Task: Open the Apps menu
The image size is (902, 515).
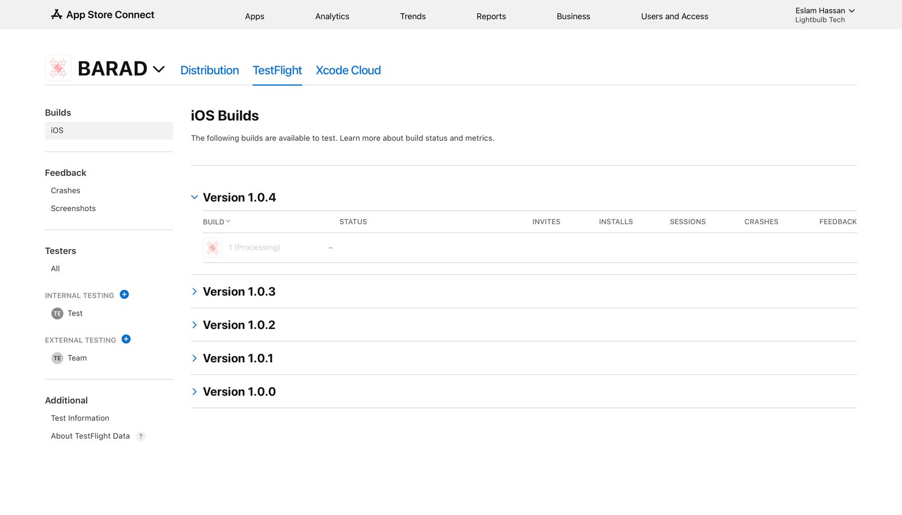Action: (255, 16)
